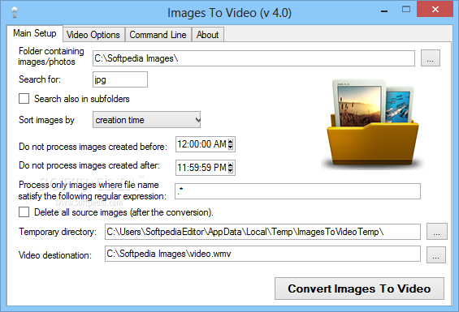The width and height of the screenshot is (459, 312).
Task: Maximize the Images To Video window
Action: [406, 10]
